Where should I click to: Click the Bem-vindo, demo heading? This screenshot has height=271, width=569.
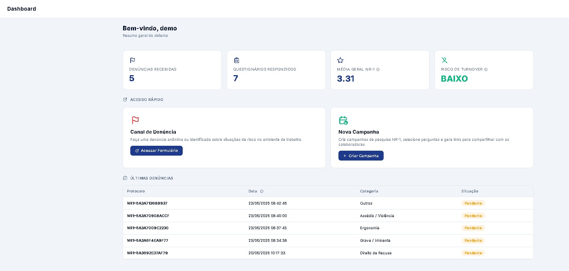[150, 28]
